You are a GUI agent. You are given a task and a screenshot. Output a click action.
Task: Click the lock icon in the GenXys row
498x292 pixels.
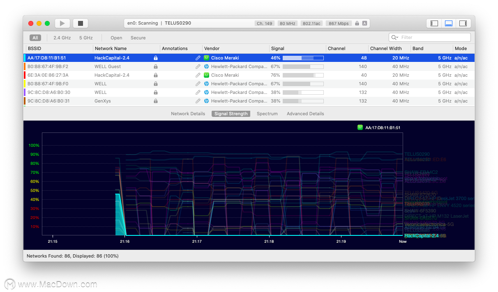[156, 101]
